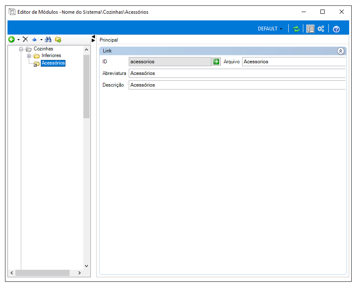Select the Acessórios item in tree
The height and width of the screenshot is (291, 360).
pyautogui.click(x=53, y=63)
